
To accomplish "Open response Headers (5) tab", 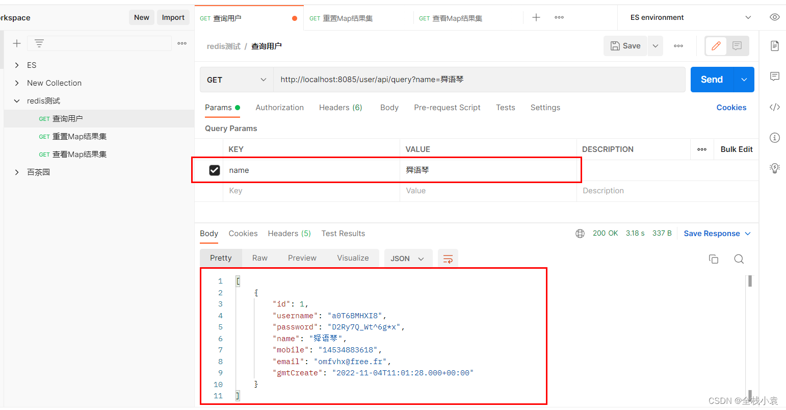I will [289, 234].
